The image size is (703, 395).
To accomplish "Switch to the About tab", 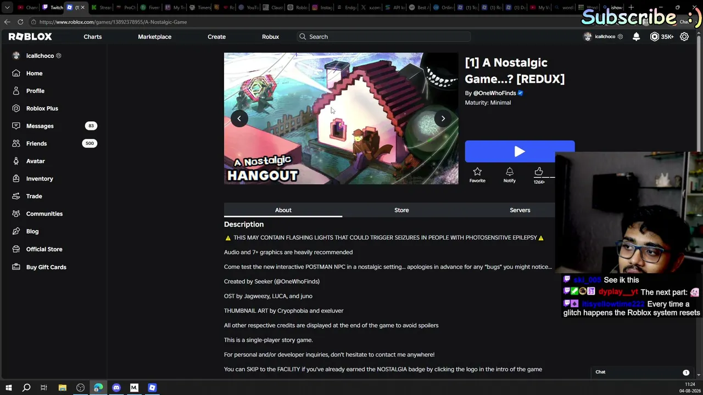I will [283, 210].
